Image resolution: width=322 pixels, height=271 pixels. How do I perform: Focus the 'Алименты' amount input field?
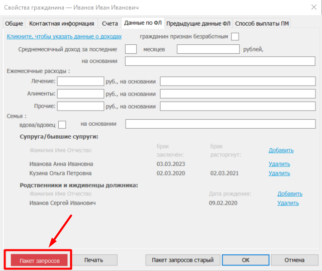click(80, 94)
